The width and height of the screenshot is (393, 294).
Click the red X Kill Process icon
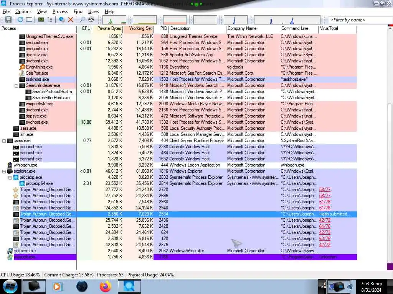pyautogui.click(x=71, y=20)
